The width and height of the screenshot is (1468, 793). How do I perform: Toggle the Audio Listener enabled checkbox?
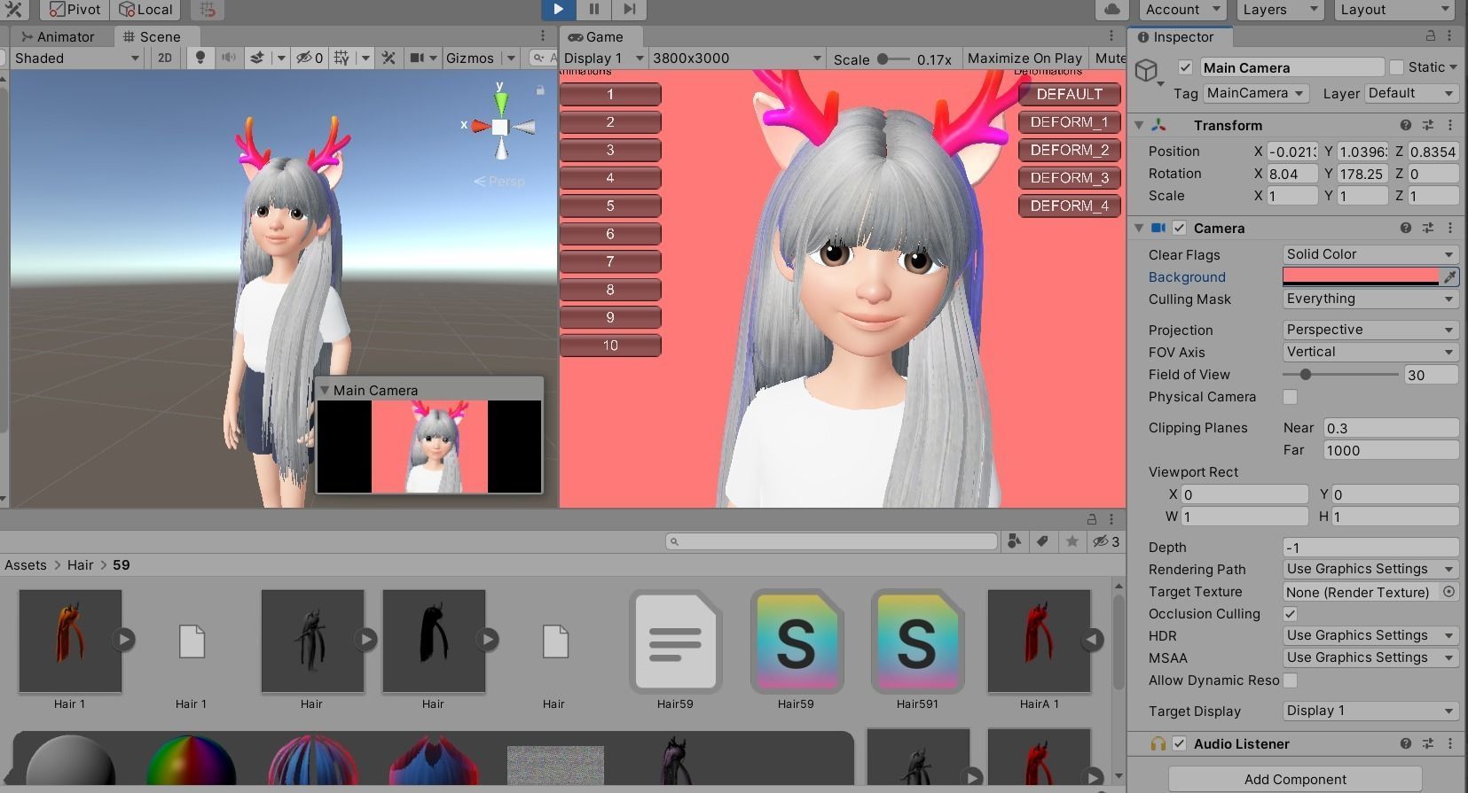(1179, 743)
